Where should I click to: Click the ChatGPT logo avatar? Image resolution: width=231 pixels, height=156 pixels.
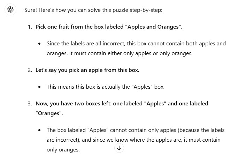click(x=10, y=9)
